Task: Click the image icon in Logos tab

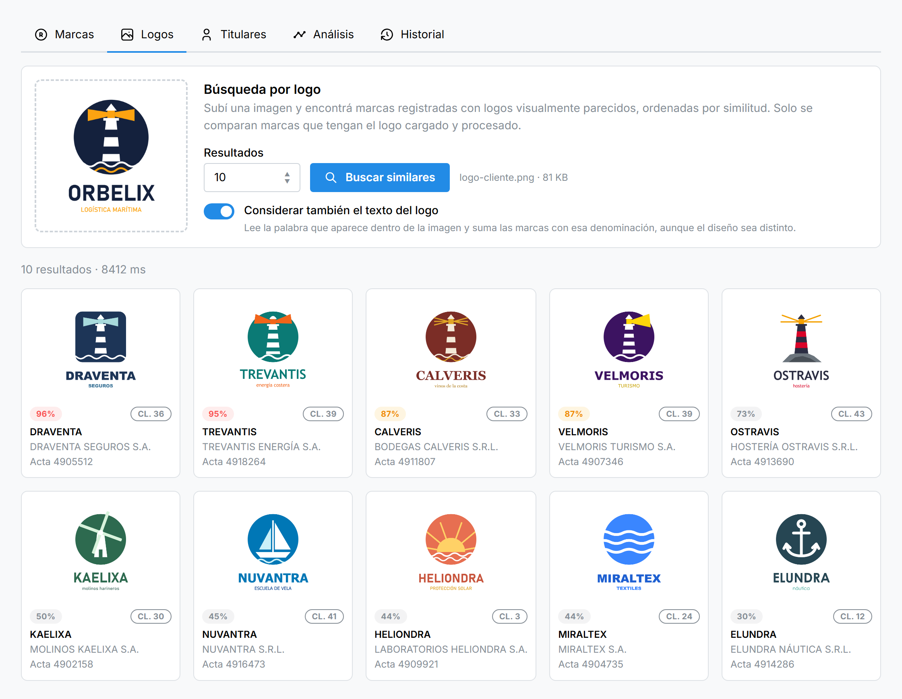Action: pyautogui.click(x=127, y=35)
